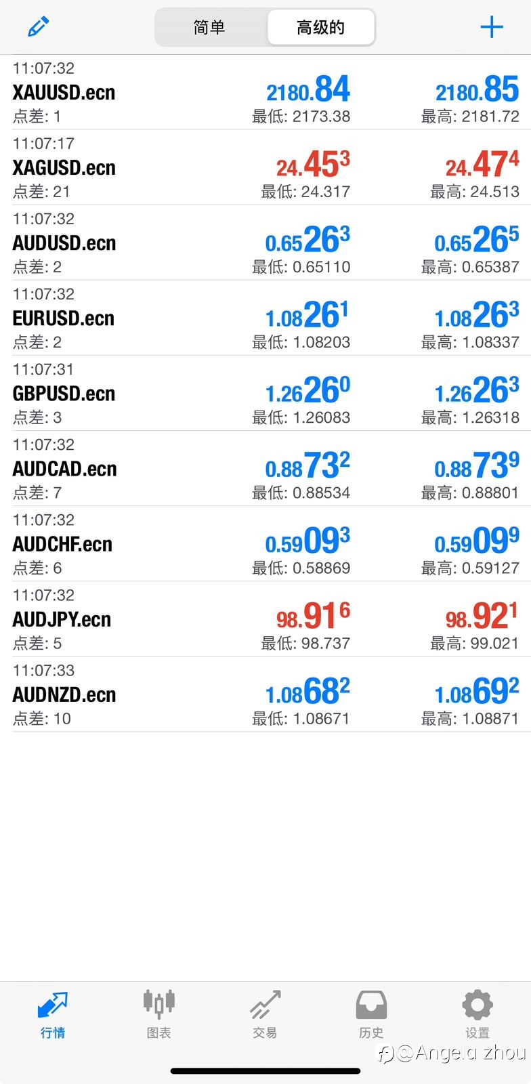The image size is (531, 1084).
Task: Tap XAUUSD.ecn ask price 2180.85
Action: point(477,89)
